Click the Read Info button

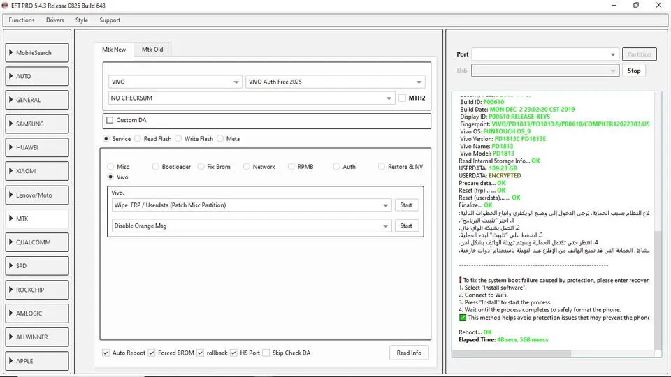(x=409, y=353)
